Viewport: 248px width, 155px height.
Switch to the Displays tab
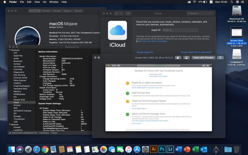[x=46, y=11]
